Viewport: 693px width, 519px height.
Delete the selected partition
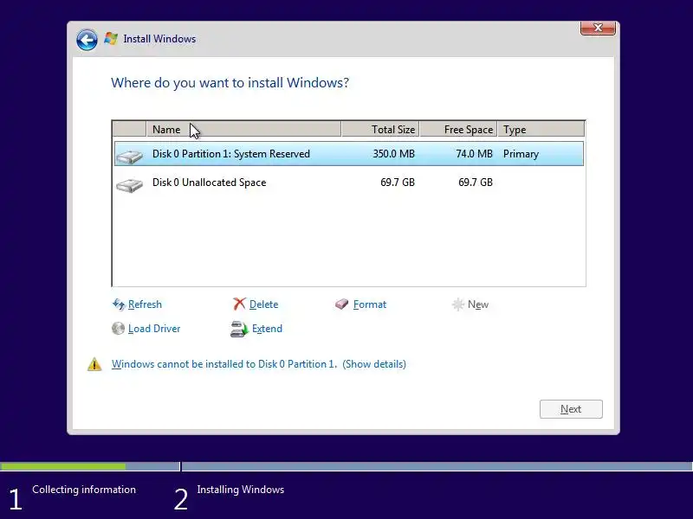coord(264,304)
